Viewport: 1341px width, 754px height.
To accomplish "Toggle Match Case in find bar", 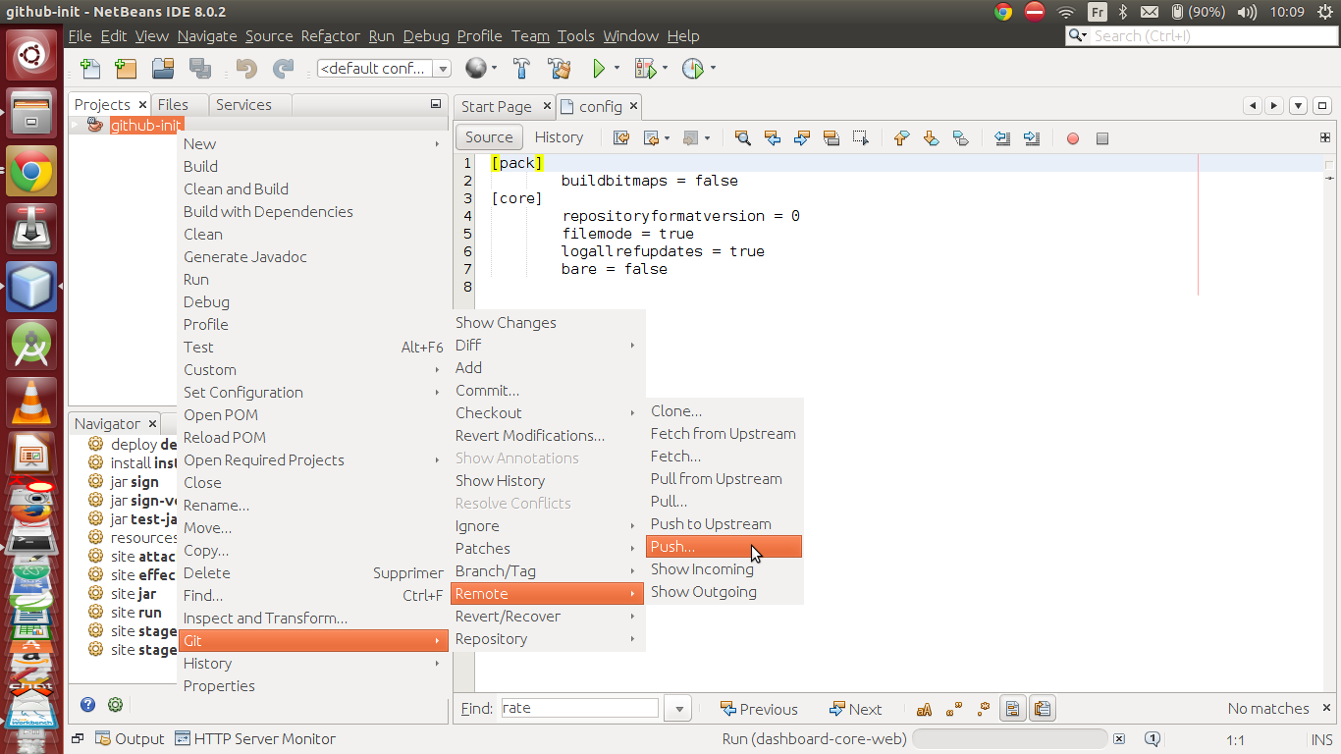I will click(x=924, y=709).
